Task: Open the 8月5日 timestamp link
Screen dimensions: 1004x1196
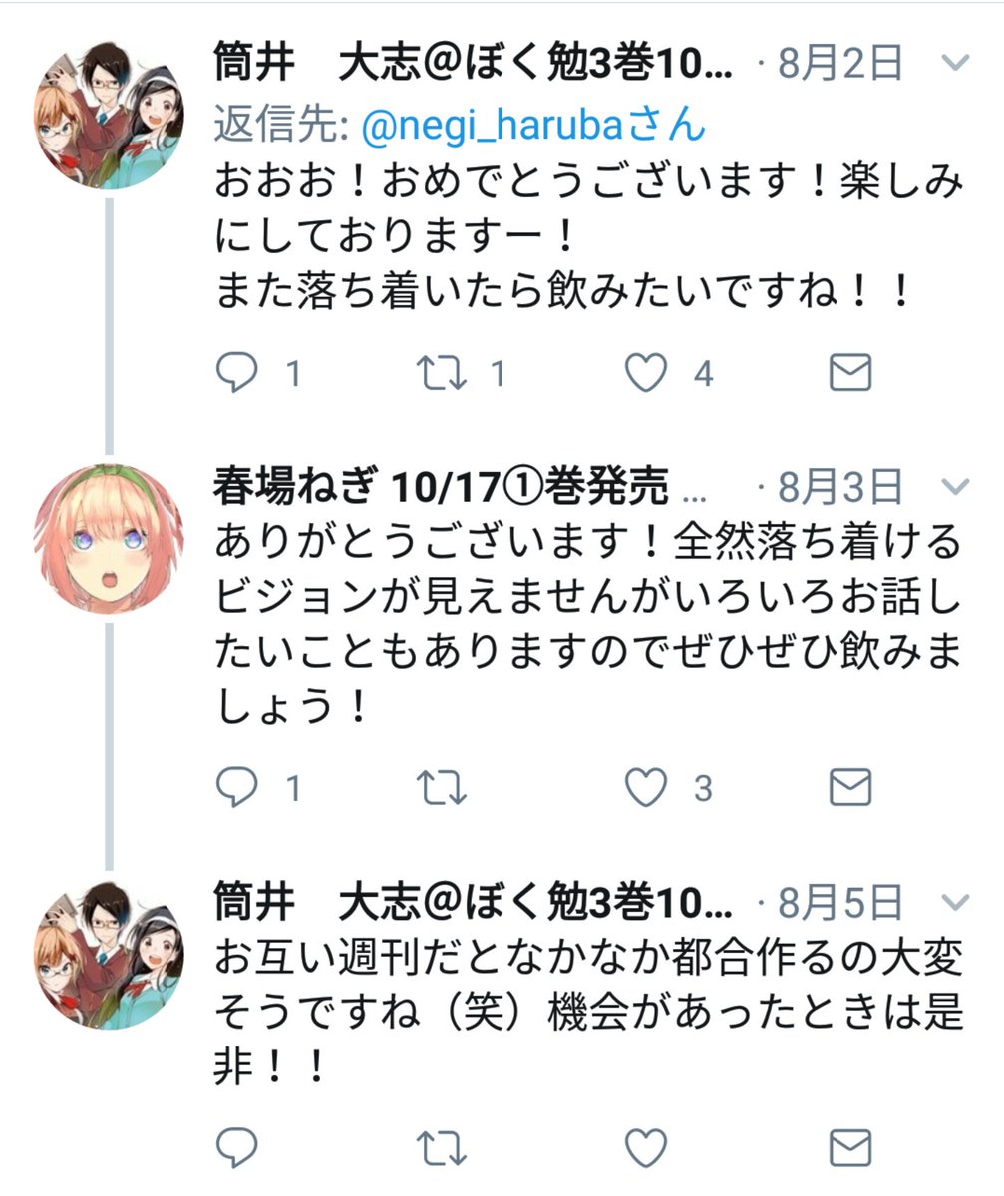Action: 841,904
